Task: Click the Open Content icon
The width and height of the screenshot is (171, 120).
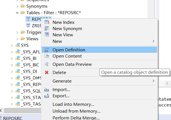Action: click(x=47, y=56)
